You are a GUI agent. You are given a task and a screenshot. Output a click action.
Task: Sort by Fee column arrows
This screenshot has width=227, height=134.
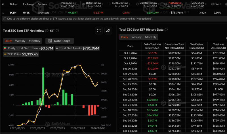click(220, 4)
